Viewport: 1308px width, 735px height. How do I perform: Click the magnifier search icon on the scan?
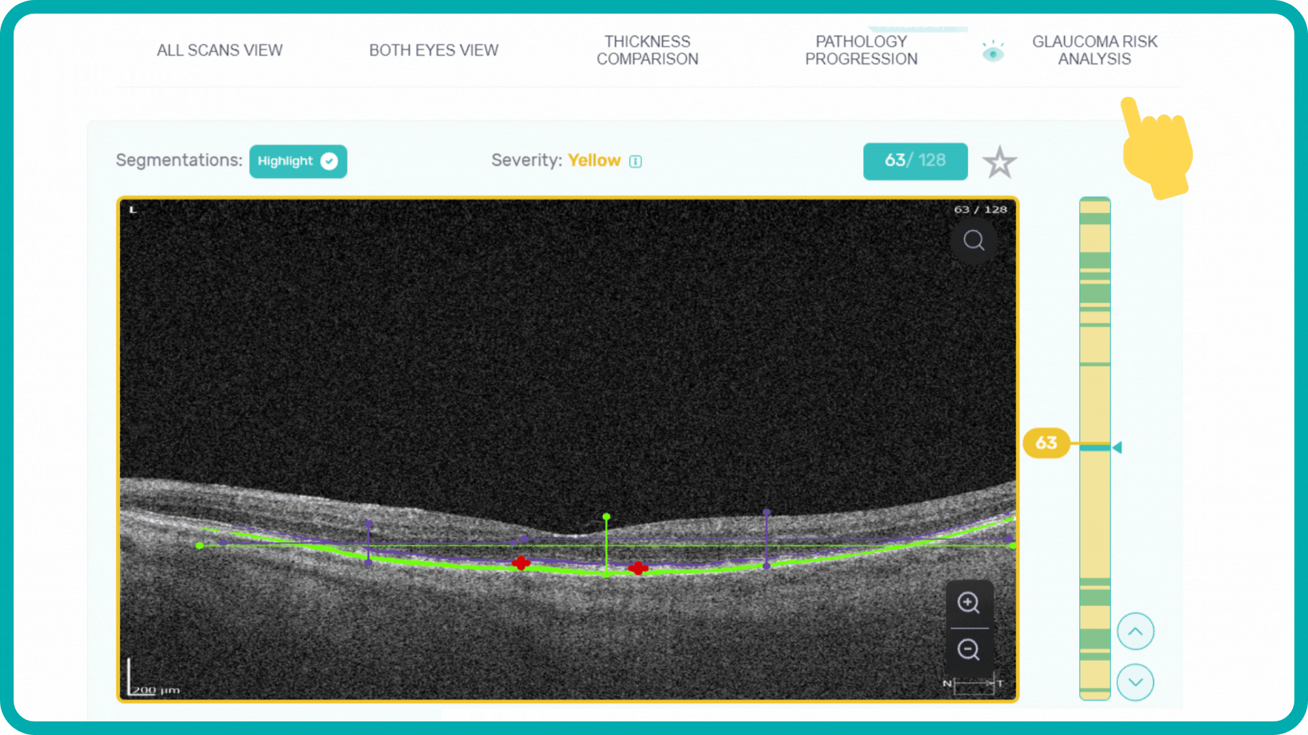974,240
